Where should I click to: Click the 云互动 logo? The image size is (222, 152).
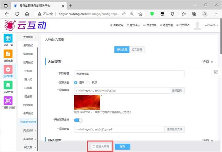click(25, 25)
